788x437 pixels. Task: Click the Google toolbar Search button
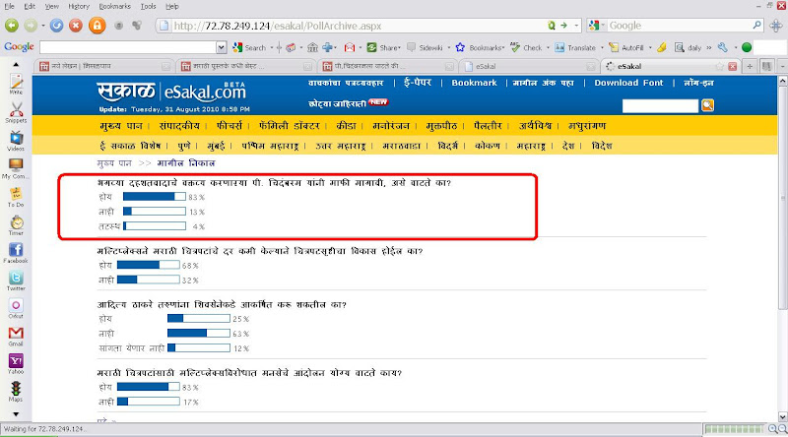click(x=249, y=47)
